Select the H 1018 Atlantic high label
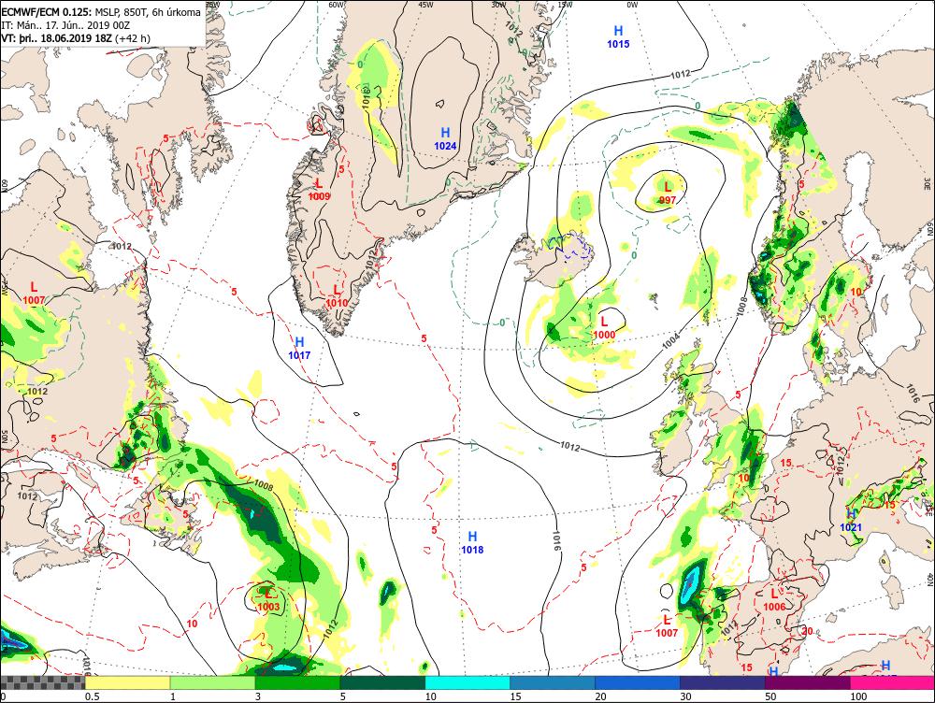935x703 pixels. point(472,542)
